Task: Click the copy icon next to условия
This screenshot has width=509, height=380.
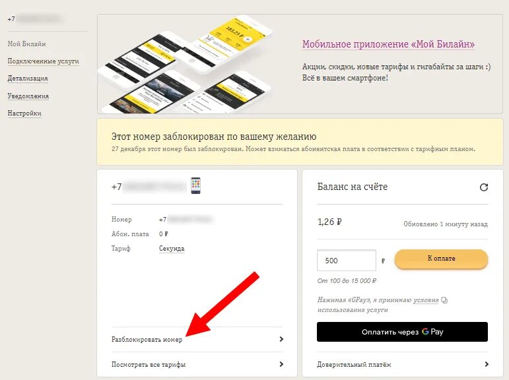Action: pyautogui.click(x=444, y=300)
